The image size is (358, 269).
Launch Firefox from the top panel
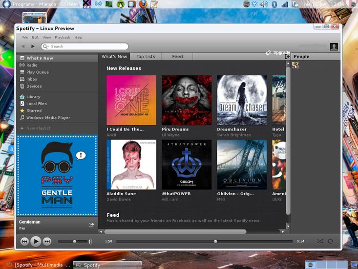point(143,4)
